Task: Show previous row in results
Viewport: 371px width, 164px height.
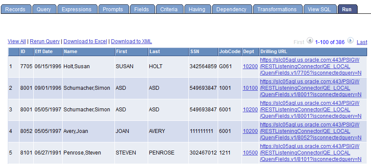Action: click(310, 41)
